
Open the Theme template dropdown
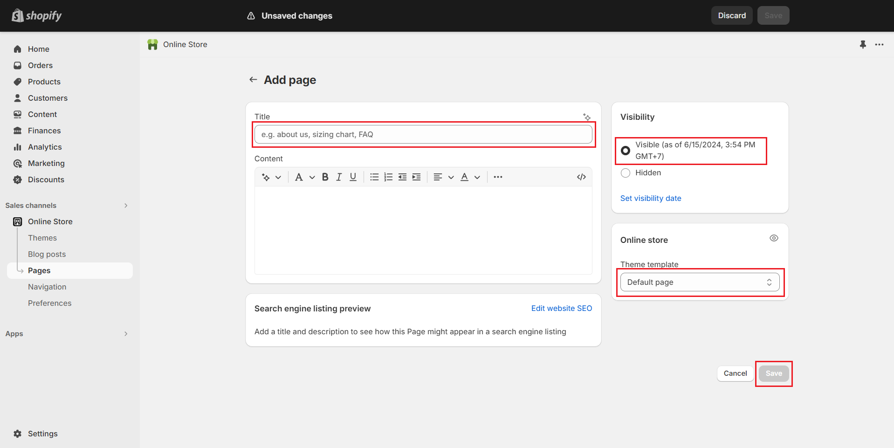[x=699, y=282]
